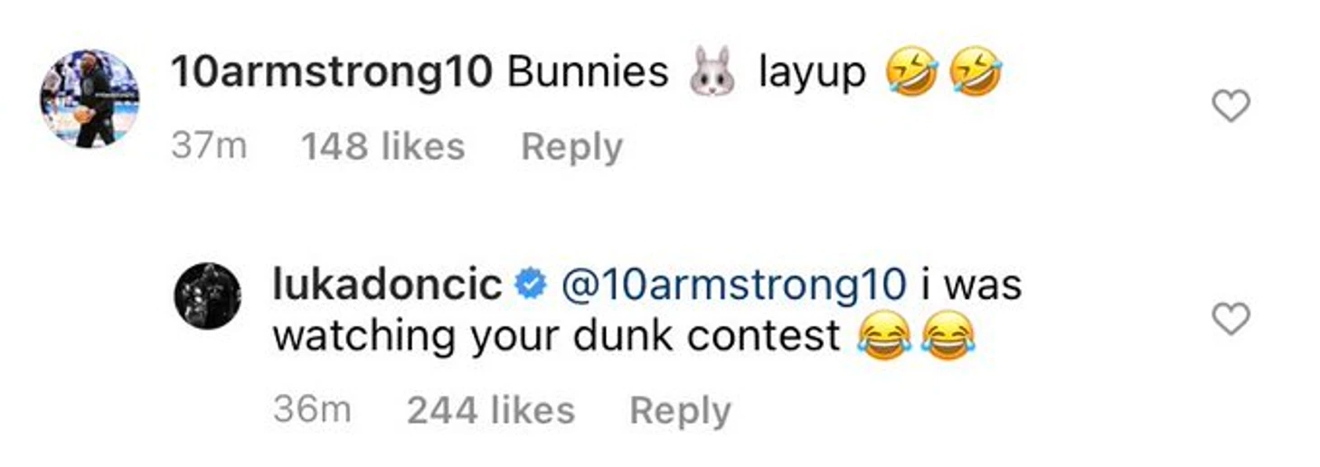This screenshot has width=1320, height=467.
Task: Click the first rolling-laughing emoji after layup
Action: (911, 74)
